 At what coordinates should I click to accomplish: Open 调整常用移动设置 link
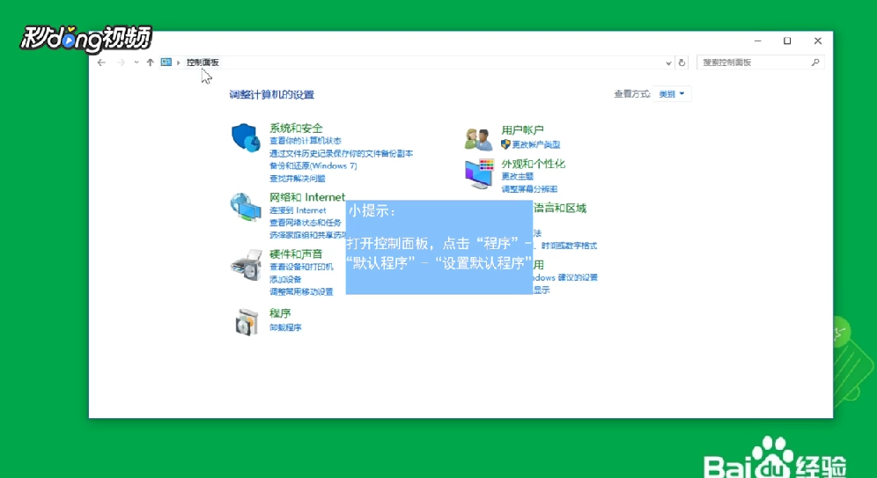301,292
